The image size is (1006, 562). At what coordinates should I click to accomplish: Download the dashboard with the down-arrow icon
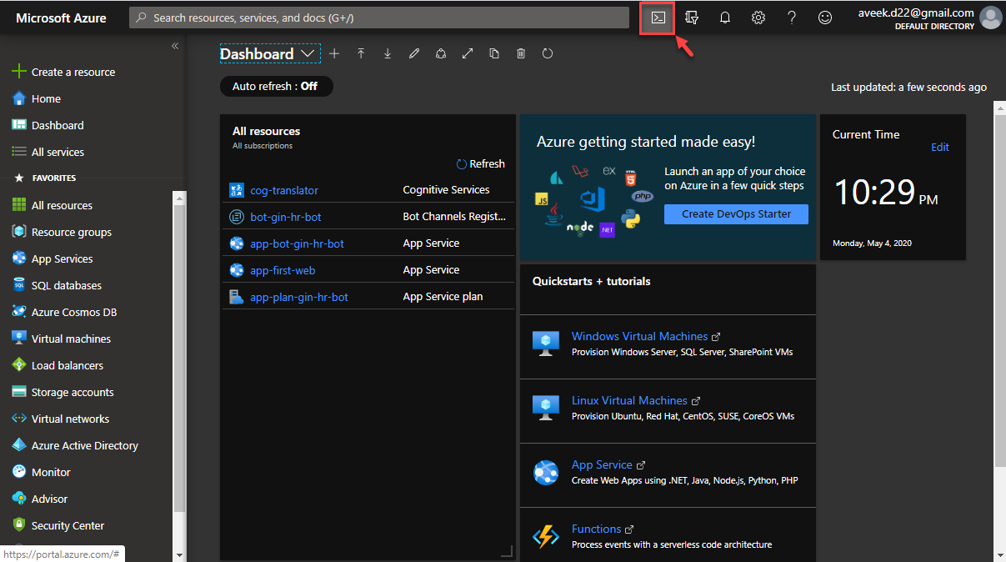pos(388,53)
